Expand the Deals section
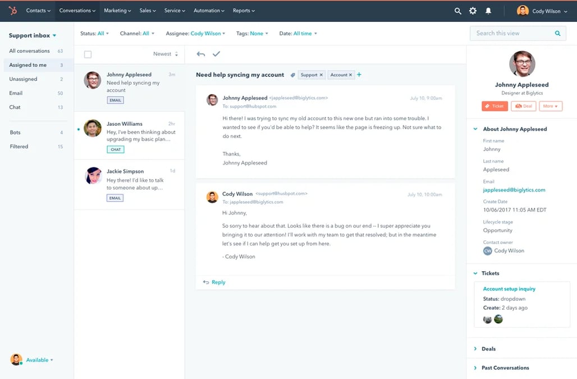This screenshot has width=577, height=379. [x=488, y=349]
